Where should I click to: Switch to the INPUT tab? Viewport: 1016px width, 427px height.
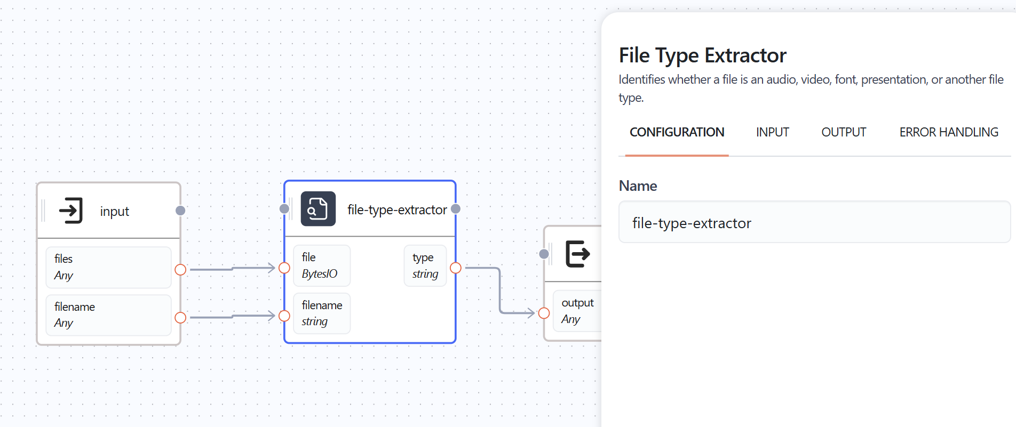pyautogui.click(x=772, y=132)
